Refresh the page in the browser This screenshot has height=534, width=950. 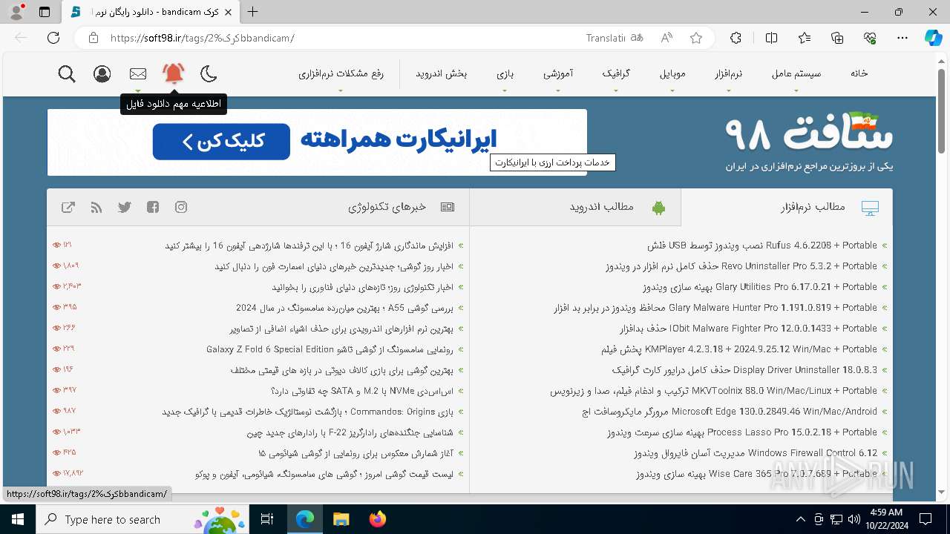53,38
